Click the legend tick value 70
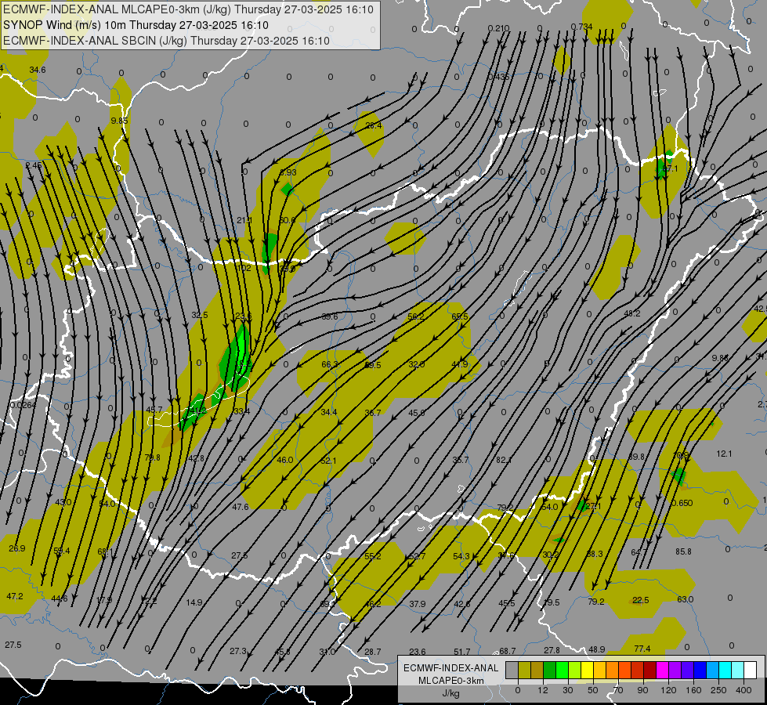This screenshot has width=767, height=705. 618,690
